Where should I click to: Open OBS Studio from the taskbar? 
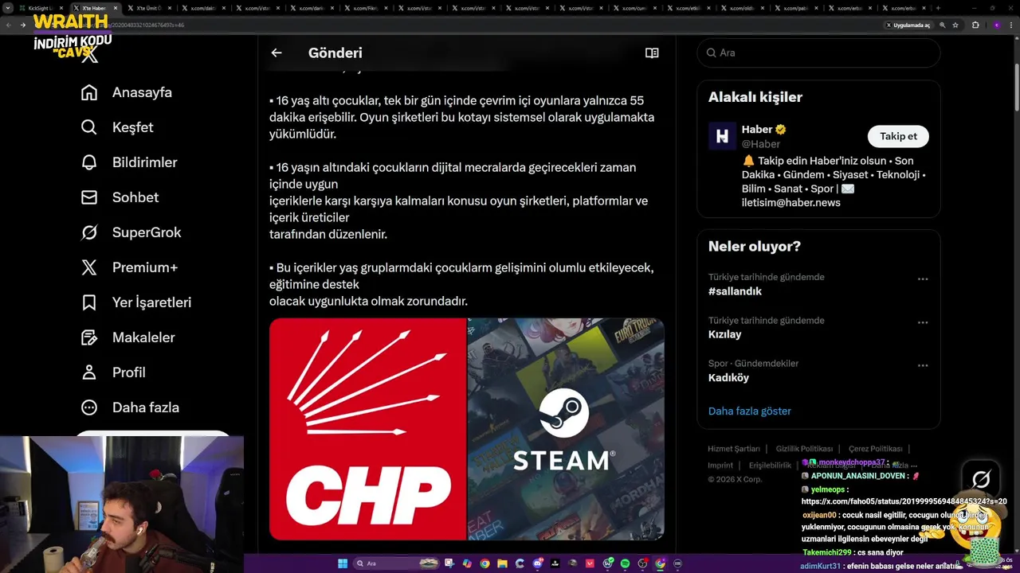tap(642, 563)
